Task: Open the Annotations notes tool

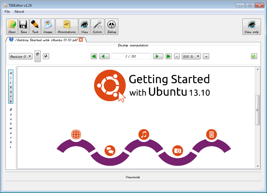Action: click(x=67, y=27)
